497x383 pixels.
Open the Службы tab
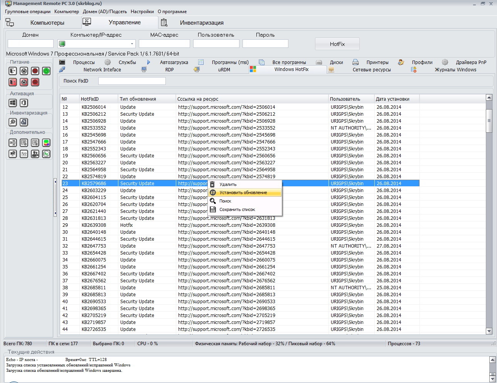[x=127, y=62]
